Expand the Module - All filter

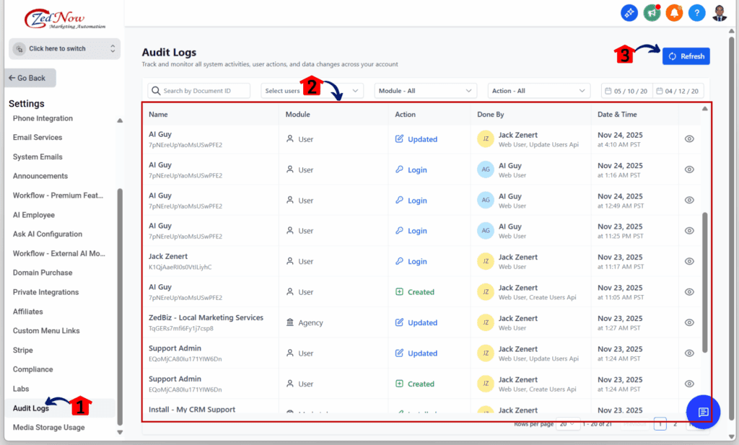click(x=425, y=91)
